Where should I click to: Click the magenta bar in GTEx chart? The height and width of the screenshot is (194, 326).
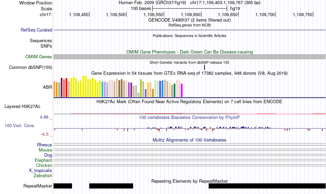click(x=182, y=90)
